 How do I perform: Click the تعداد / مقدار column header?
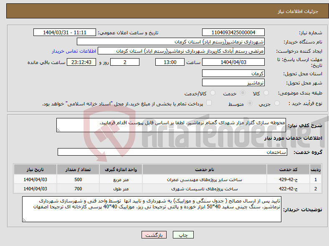tap(78, 169)
